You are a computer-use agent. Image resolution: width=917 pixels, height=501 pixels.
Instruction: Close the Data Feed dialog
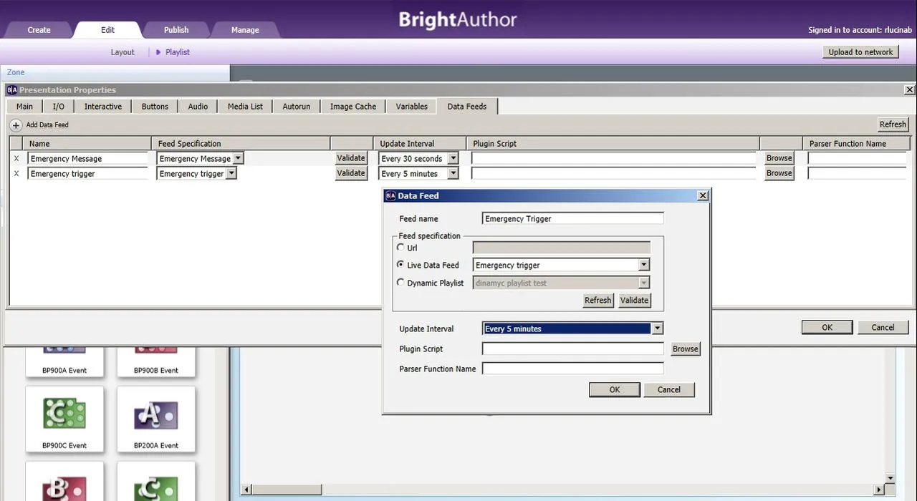pyautogui.click(x=703, y=195)
